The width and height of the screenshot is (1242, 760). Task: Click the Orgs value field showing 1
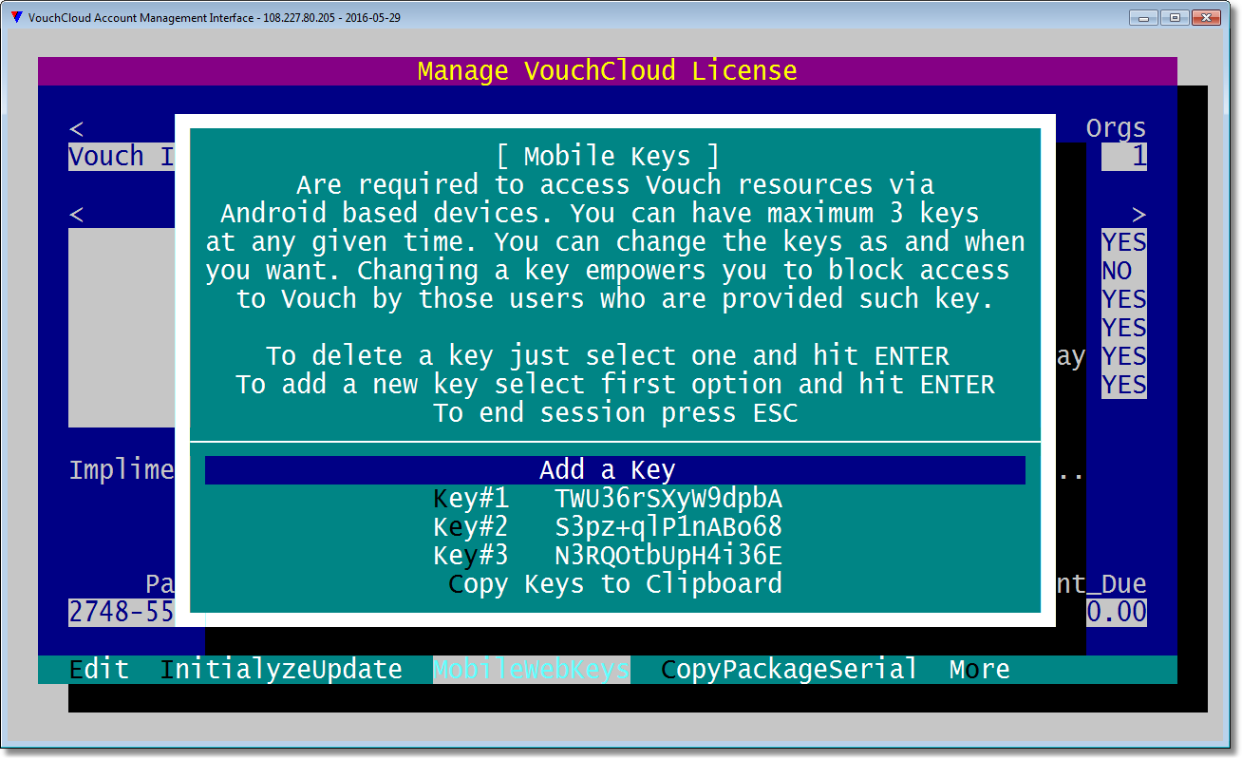tap(1124, 157)
